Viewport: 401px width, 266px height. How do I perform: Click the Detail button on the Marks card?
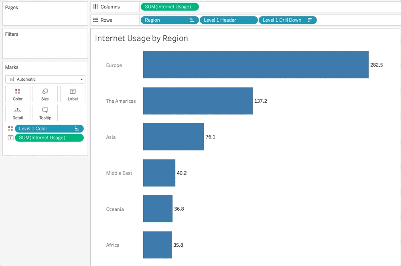(18, 113)
